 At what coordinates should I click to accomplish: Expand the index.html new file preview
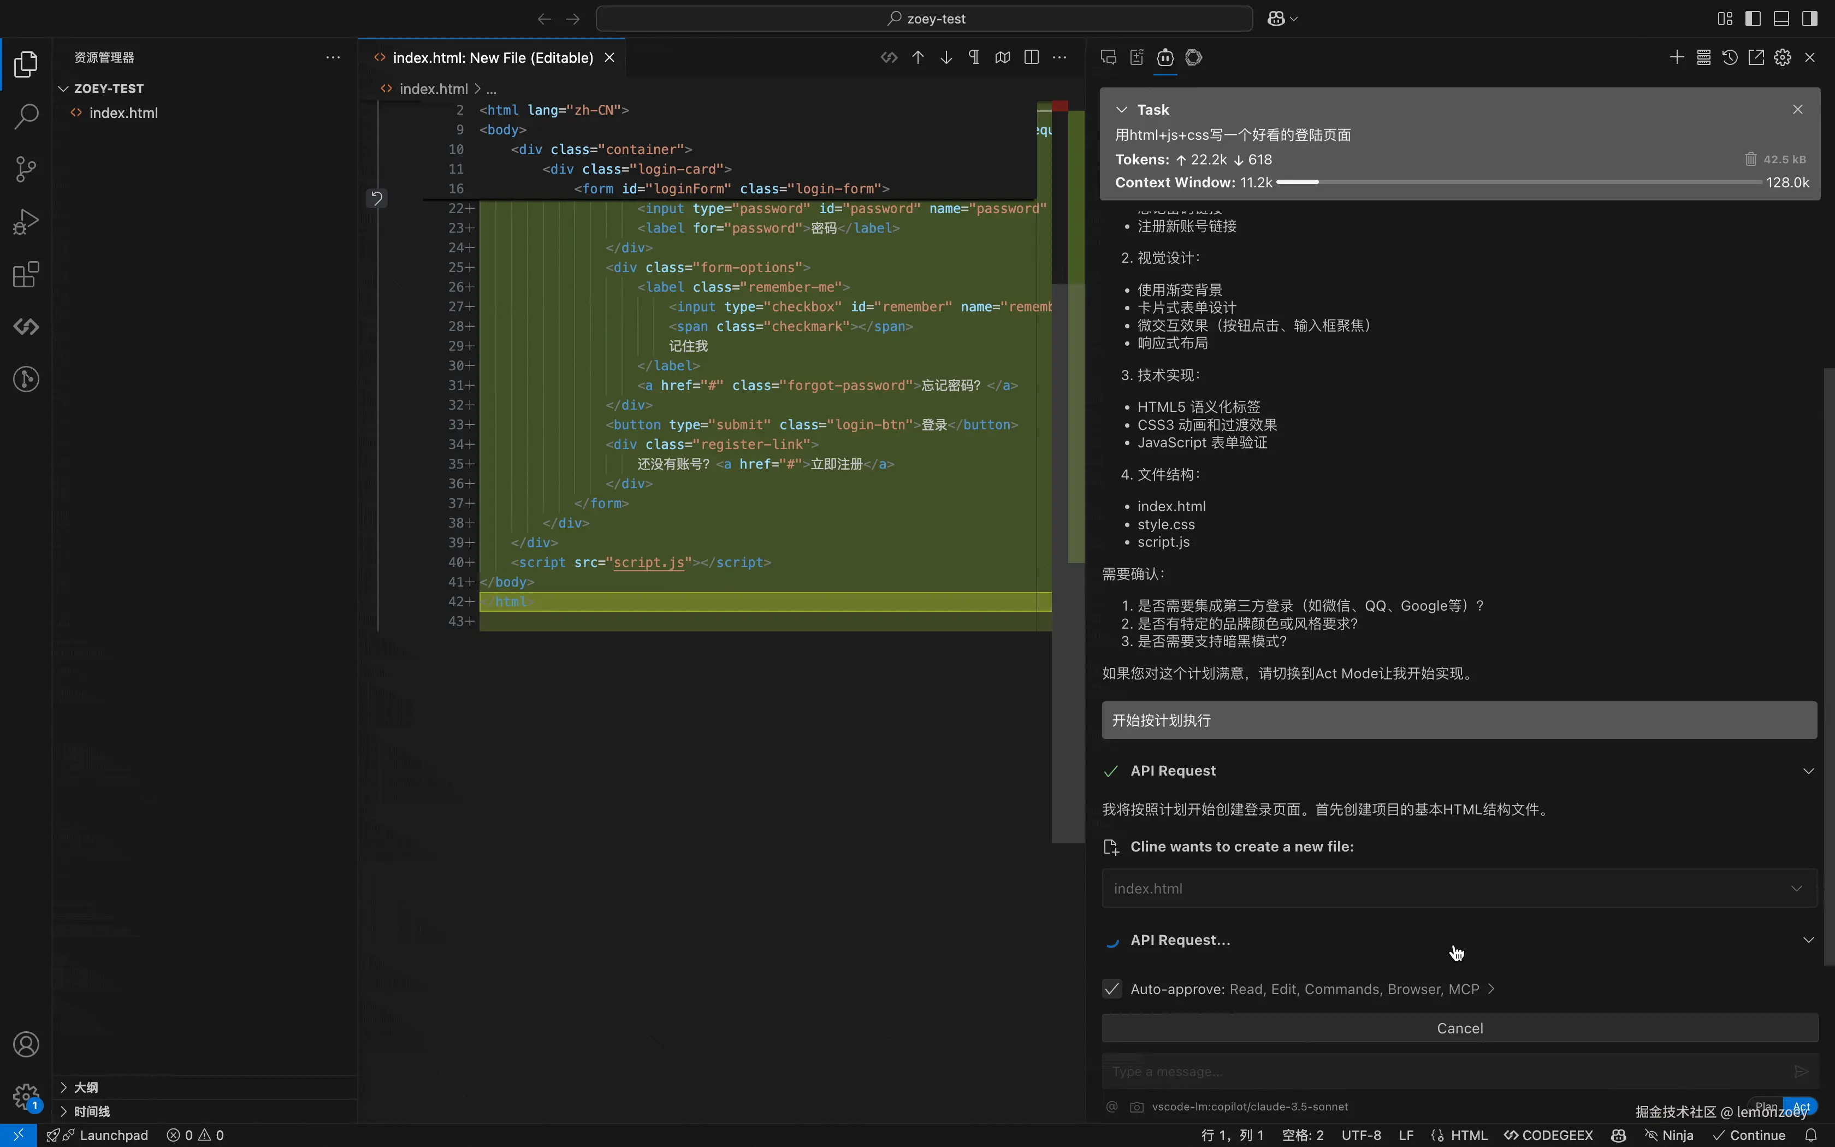click(x=1796, y=888)
